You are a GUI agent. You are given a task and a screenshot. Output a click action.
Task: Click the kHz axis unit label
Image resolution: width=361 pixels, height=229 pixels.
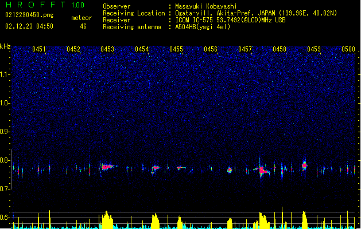click(5, 46)
